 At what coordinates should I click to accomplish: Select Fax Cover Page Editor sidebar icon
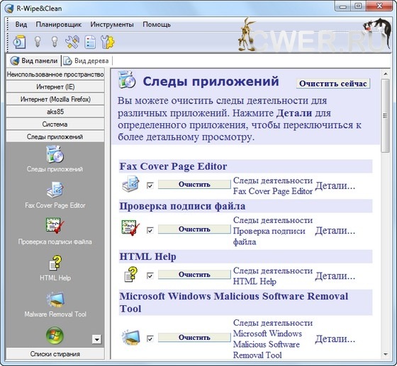point(55,190)
